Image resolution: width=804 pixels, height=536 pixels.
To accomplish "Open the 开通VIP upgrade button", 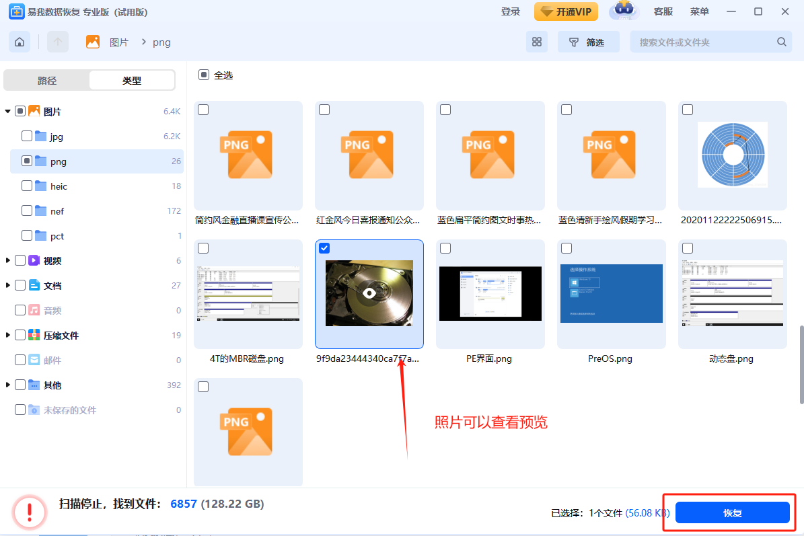I will 566,11.
